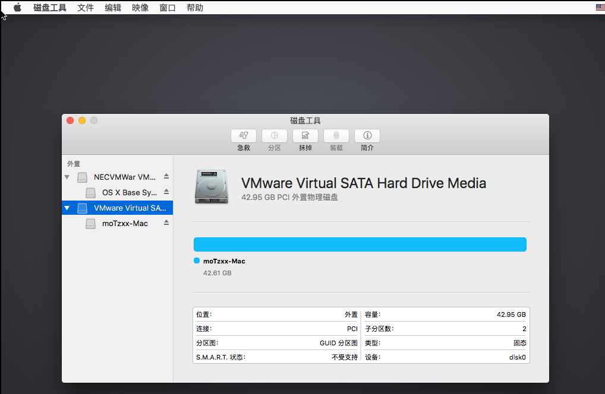Click the Partition (分区) toolbar icon

coord(275,135)
